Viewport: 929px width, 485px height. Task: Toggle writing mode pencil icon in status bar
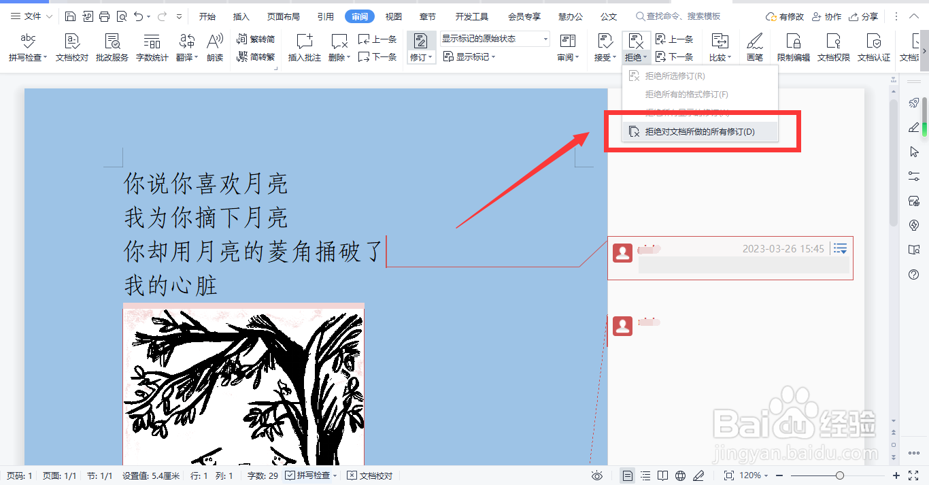click(x=698, y=475)
